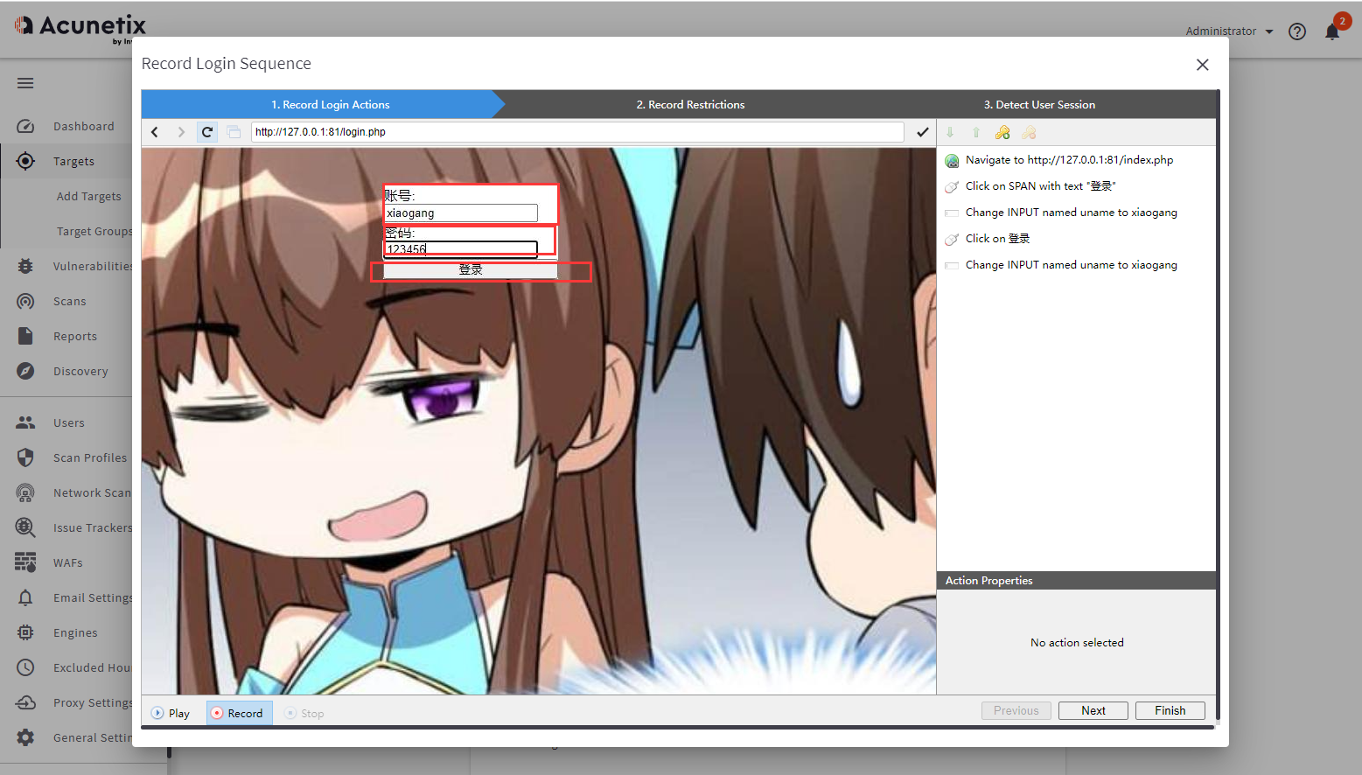
Task: Open the Reports document icon in sidebar
Action: [25, 336]
